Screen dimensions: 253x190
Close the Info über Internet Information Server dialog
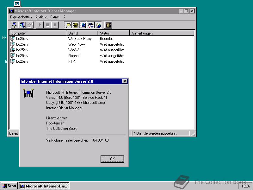point(125,81)
